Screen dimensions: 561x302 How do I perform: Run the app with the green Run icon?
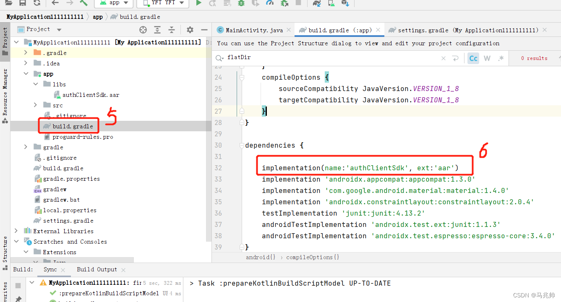(x=198, y=4)
